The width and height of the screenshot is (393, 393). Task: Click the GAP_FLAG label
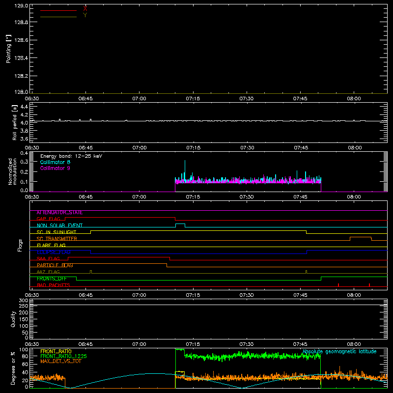48,219
